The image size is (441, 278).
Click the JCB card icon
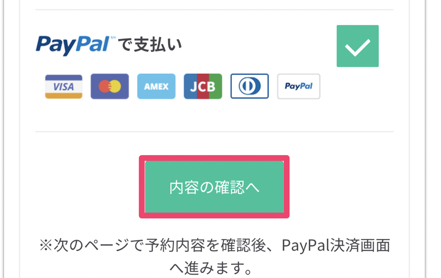click(203, 86)
